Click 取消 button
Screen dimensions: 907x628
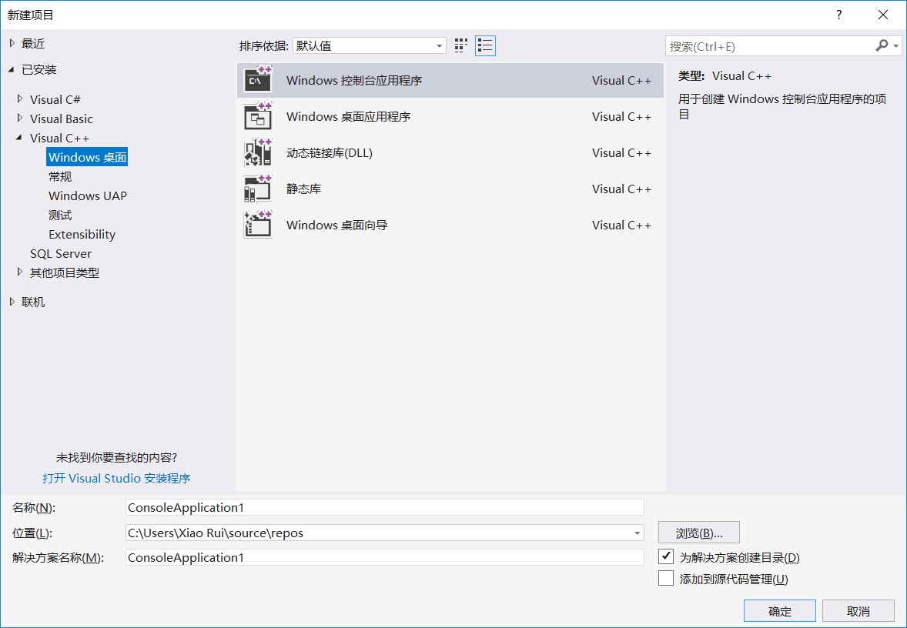(x=858, y=610)
